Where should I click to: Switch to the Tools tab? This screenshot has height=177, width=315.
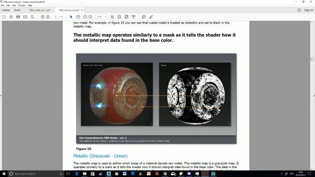point(17,10)
